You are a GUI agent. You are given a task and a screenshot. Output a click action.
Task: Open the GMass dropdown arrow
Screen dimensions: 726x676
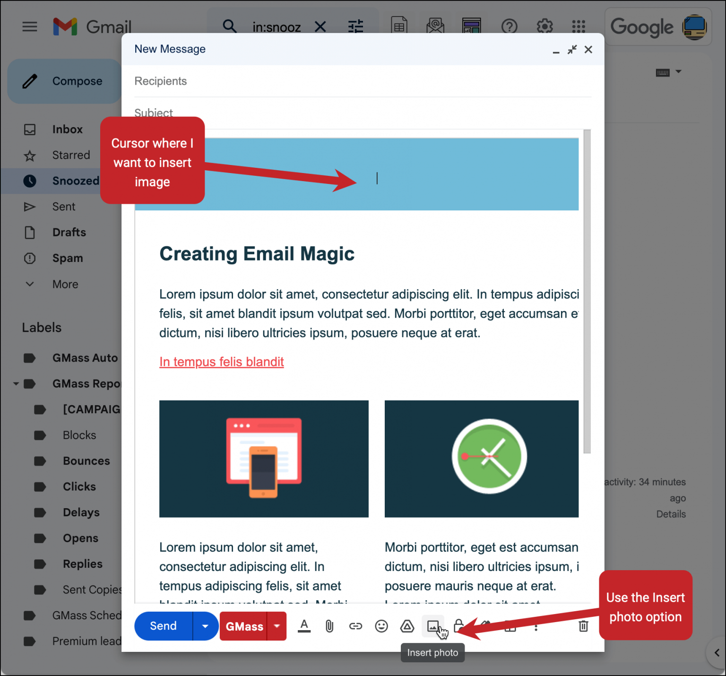click(x=277, y=626)
